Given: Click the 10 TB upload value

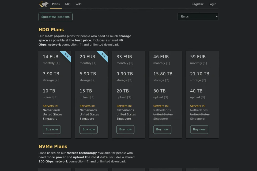Looking at the screenshot, I should (49, 91).
